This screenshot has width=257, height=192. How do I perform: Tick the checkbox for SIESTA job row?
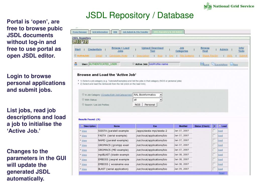(x=214, y=131)
